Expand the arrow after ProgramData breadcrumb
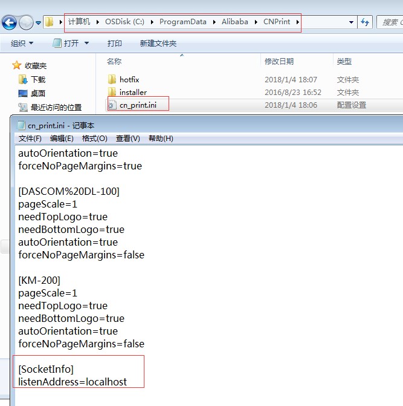This screenshot has width=403, height=406. click(x=214, y=22)
